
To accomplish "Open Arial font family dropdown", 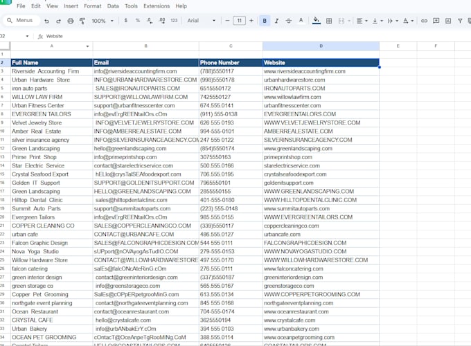I will [202, 20].
